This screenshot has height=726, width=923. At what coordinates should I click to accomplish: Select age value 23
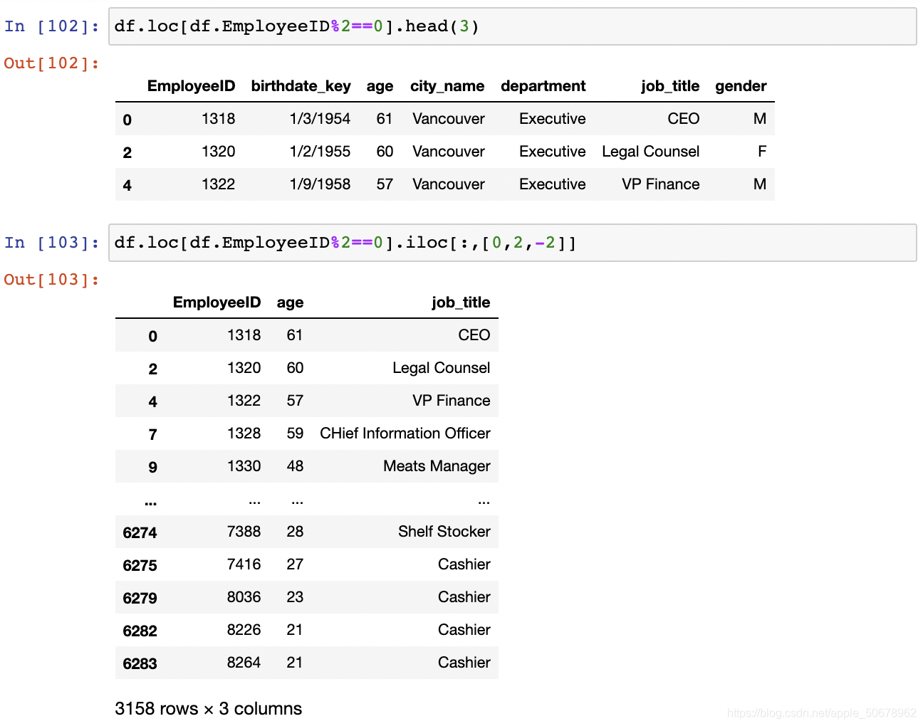295,597
